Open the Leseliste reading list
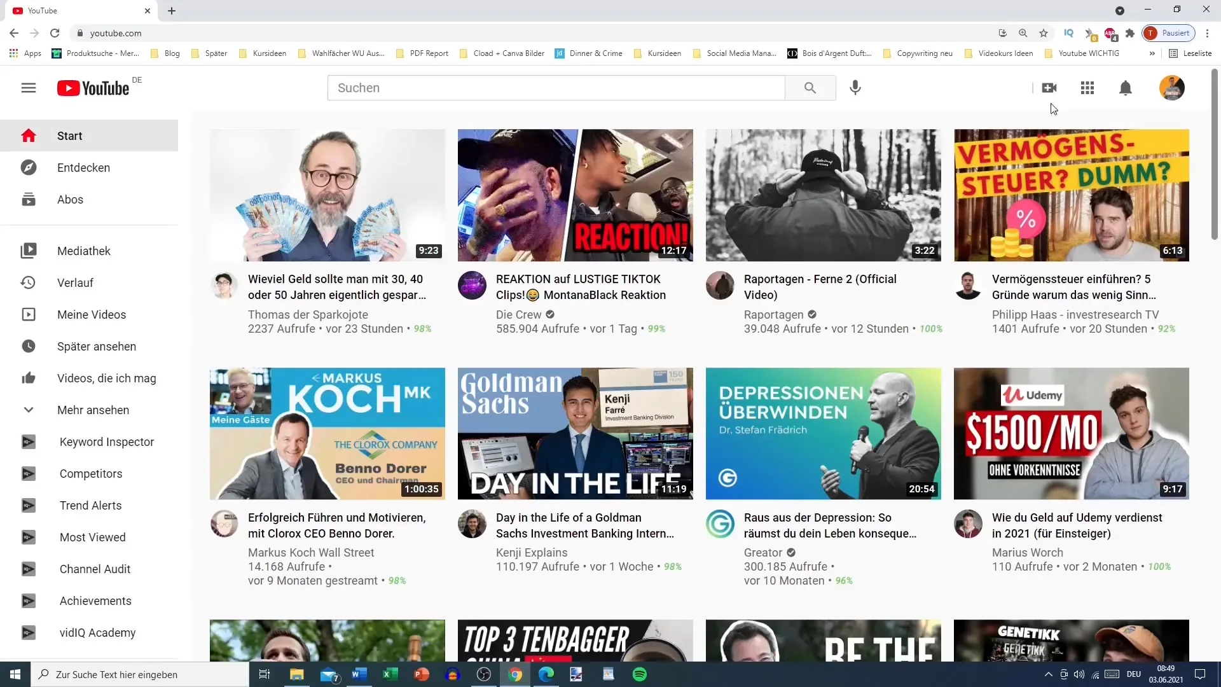1221x687 pixels. [x=1190, y=53]
